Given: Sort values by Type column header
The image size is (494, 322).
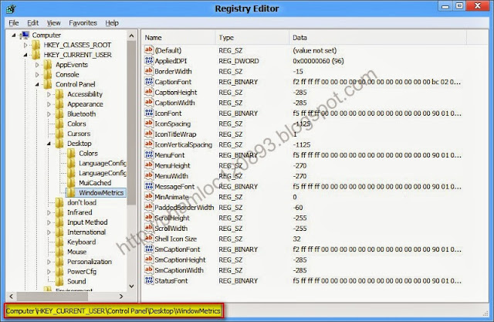Looking at the screenshot, I should point(252,38).
